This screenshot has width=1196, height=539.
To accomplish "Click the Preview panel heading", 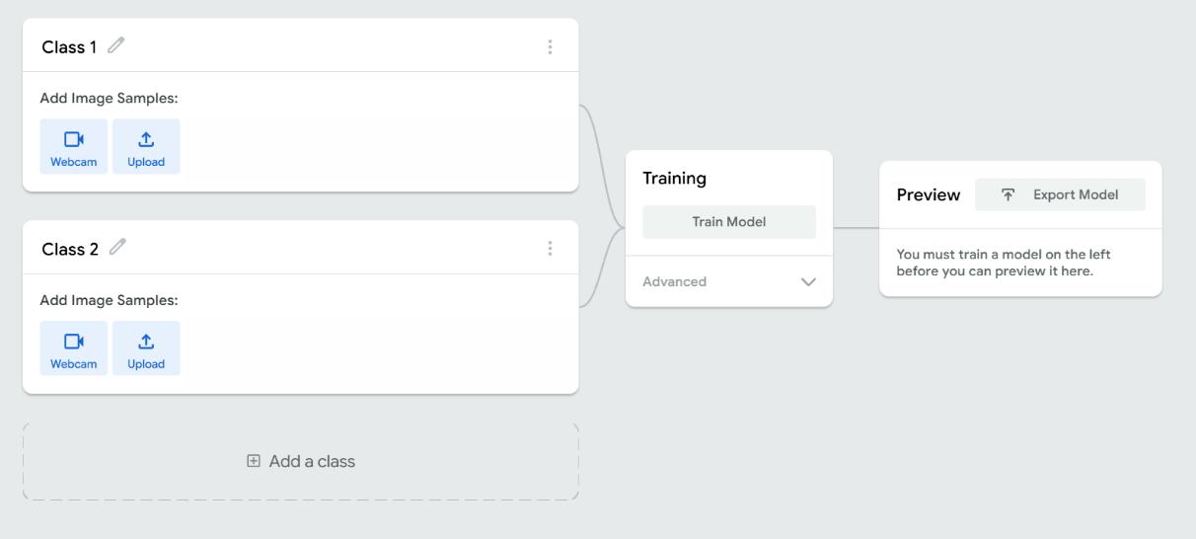I will 928,195.
